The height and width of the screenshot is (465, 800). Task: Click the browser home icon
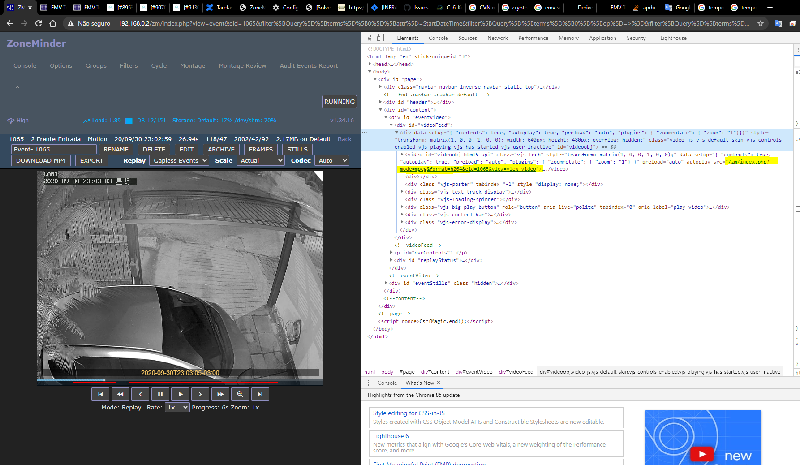[53, 23]
